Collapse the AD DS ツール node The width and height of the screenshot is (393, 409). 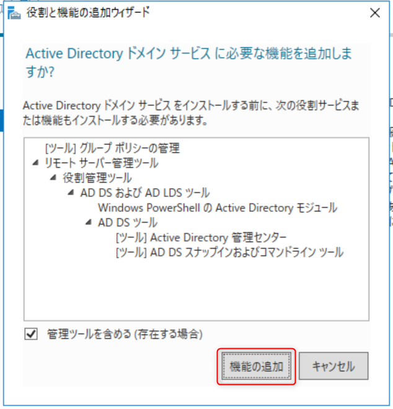[x=89, y=222]
